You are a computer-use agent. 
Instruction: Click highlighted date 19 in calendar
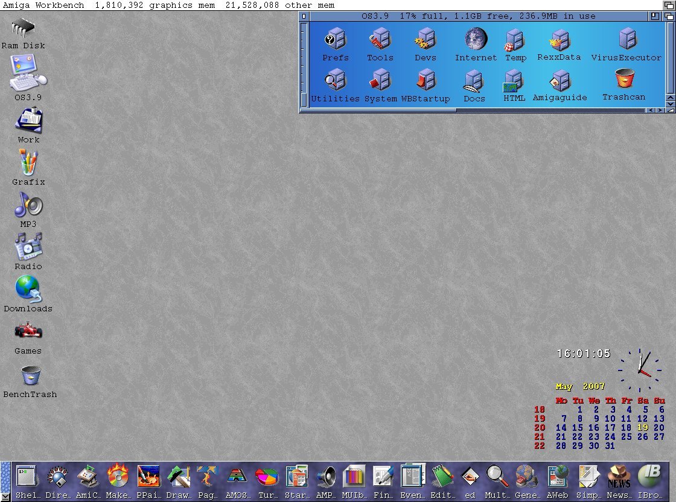pos(643,427)
